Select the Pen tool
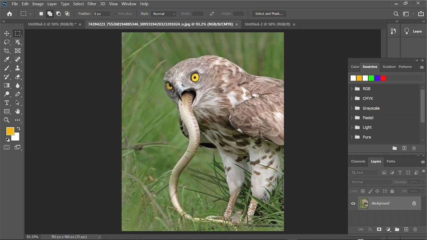The height and width of the screenshot is (240, 427). click(x=18, y=94)
